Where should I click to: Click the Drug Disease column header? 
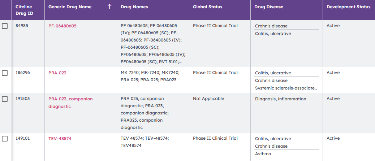click(269, 7)
